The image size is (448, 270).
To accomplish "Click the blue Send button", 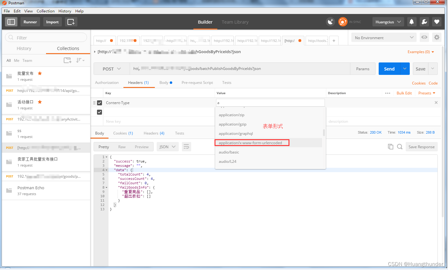I will (x=389, y=69).
